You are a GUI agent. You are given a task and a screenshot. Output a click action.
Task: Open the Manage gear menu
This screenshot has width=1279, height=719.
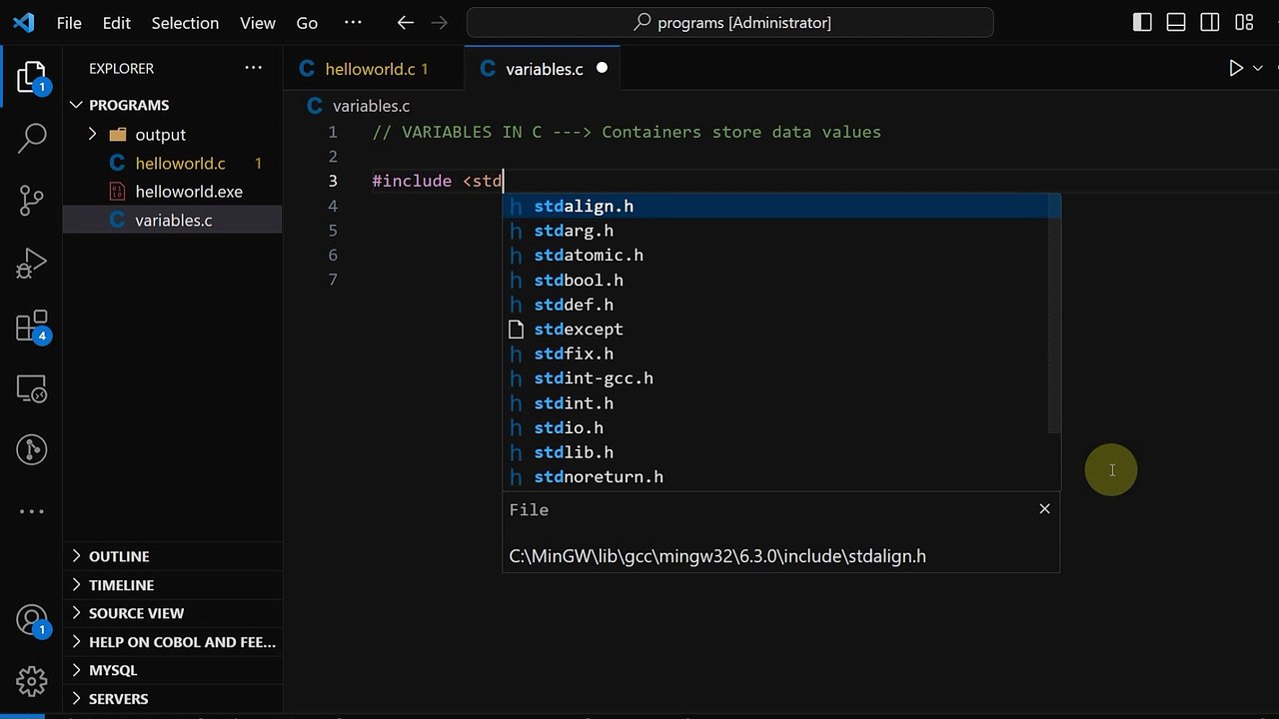[x=32, y=681]
